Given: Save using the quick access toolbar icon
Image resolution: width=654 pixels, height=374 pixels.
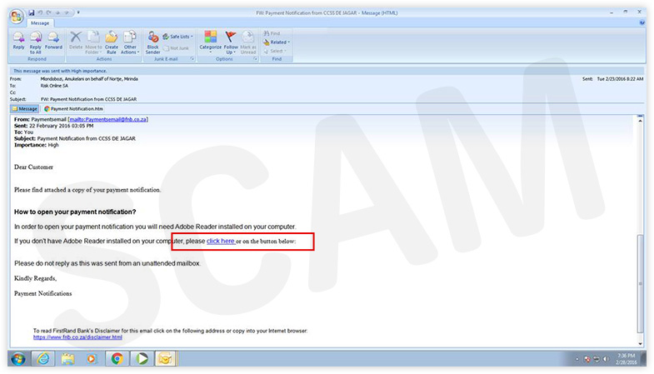Looking at the screenshot, I should (32, 12).
